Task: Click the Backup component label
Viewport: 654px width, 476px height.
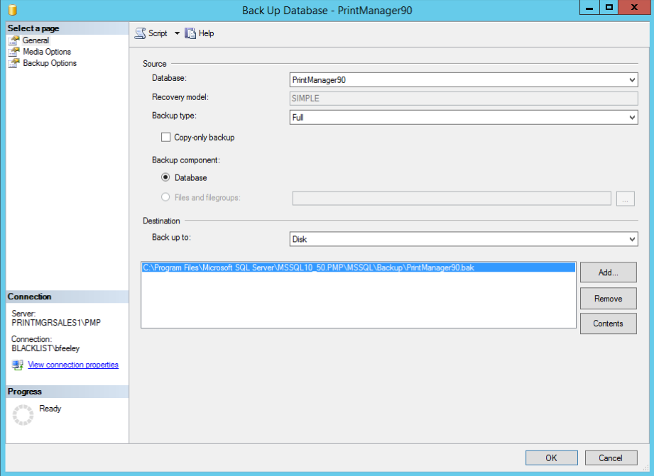Action: (185, 160)
